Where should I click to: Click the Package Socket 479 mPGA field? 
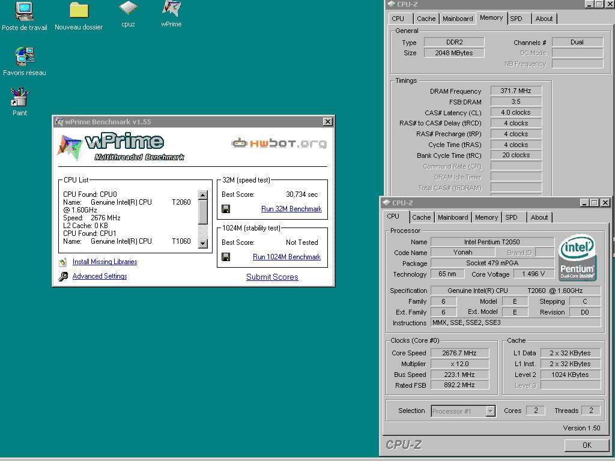[x=492, y=263]
